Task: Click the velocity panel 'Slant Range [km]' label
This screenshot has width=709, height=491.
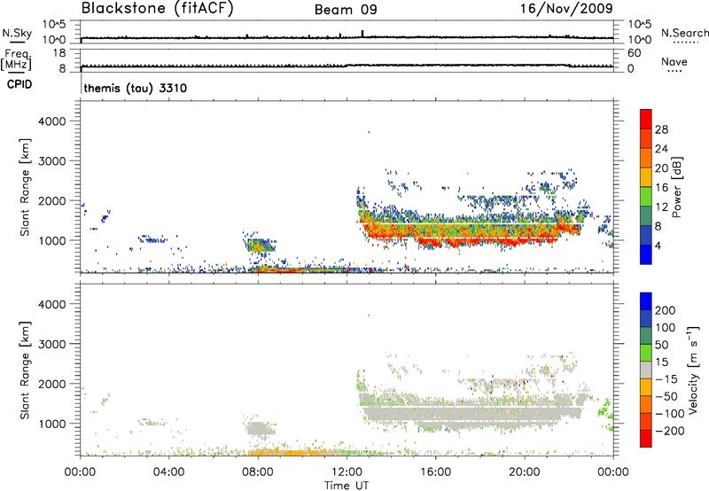Action: [x=25, y=370]
